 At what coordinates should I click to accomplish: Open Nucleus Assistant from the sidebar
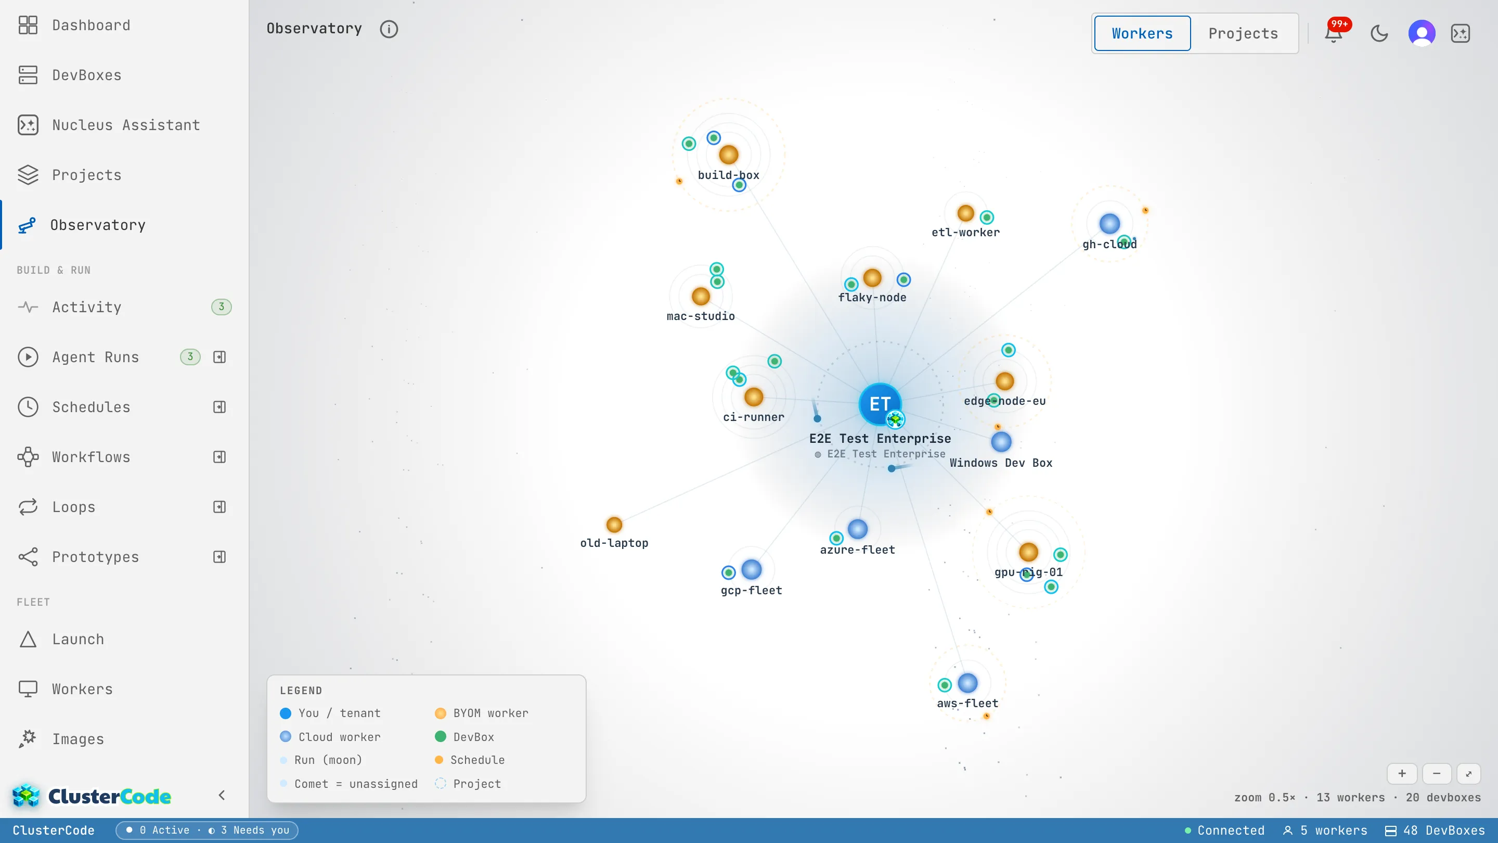point(124,125)
